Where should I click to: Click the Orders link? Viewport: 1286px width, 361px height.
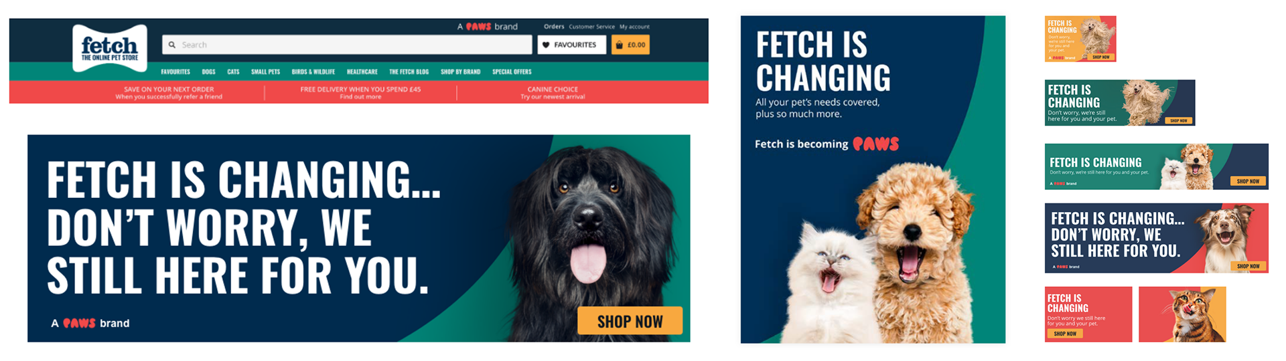click(x=554, y=27)
